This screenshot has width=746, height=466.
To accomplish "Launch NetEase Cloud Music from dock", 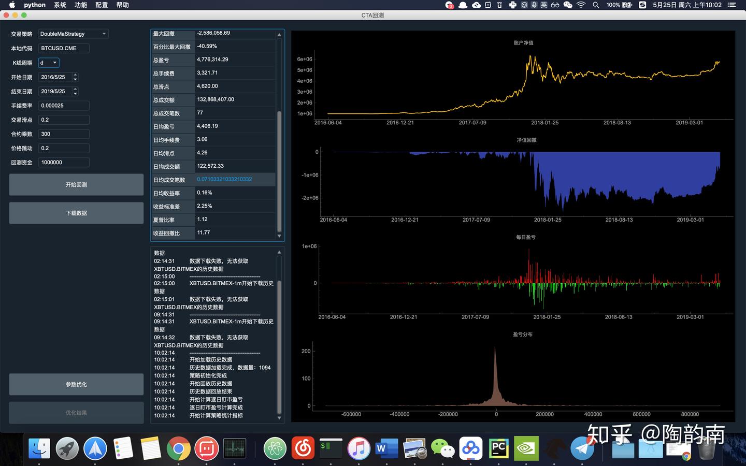I will click(303, 448).
